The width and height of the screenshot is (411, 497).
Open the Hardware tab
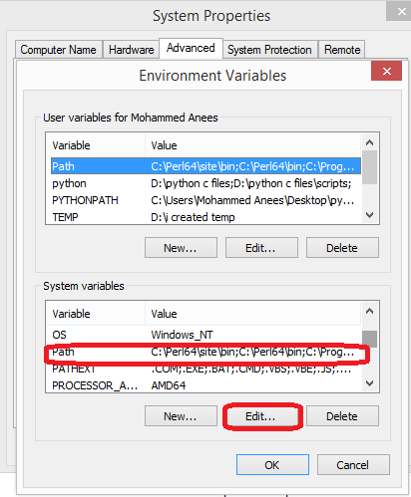131,50
